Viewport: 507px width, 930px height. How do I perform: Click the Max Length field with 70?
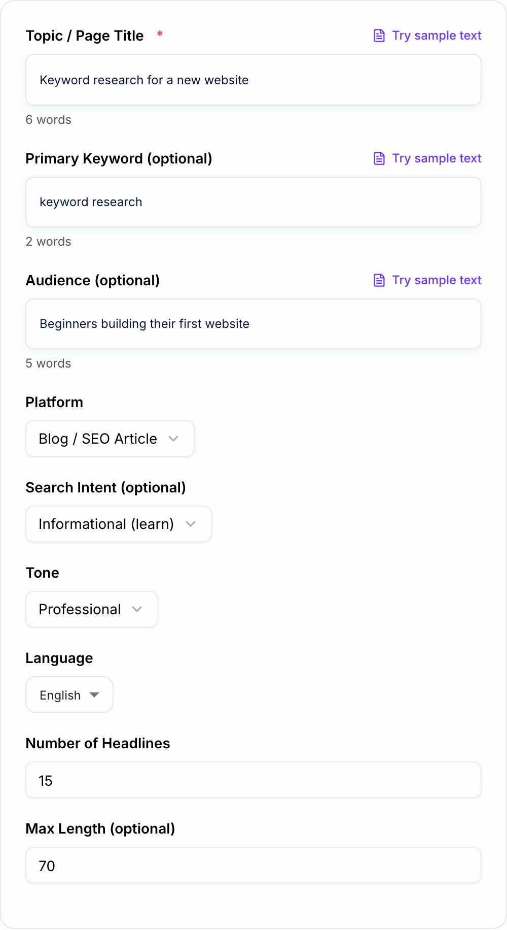click(253, 865)
